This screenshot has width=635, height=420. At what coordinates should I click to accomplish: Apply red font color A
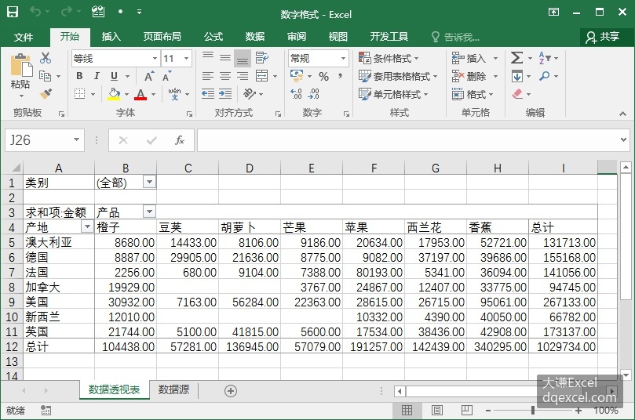click(141, 94)
